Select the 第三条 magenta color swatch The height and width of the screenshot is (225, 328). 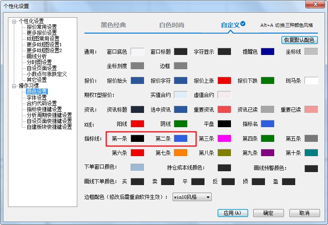[x=224, y=139]
